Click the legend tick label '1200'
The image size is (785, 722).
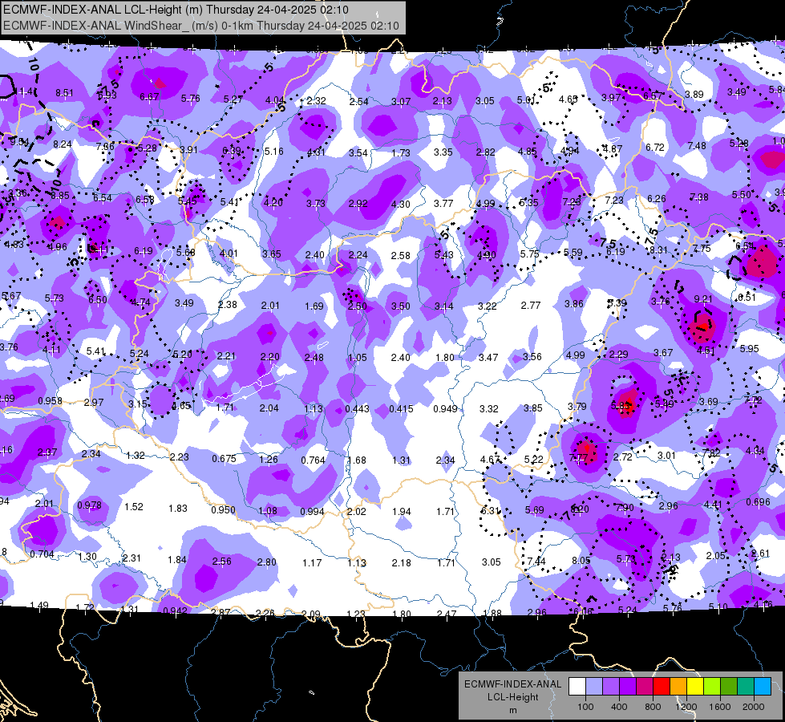(x=686, y=707)
